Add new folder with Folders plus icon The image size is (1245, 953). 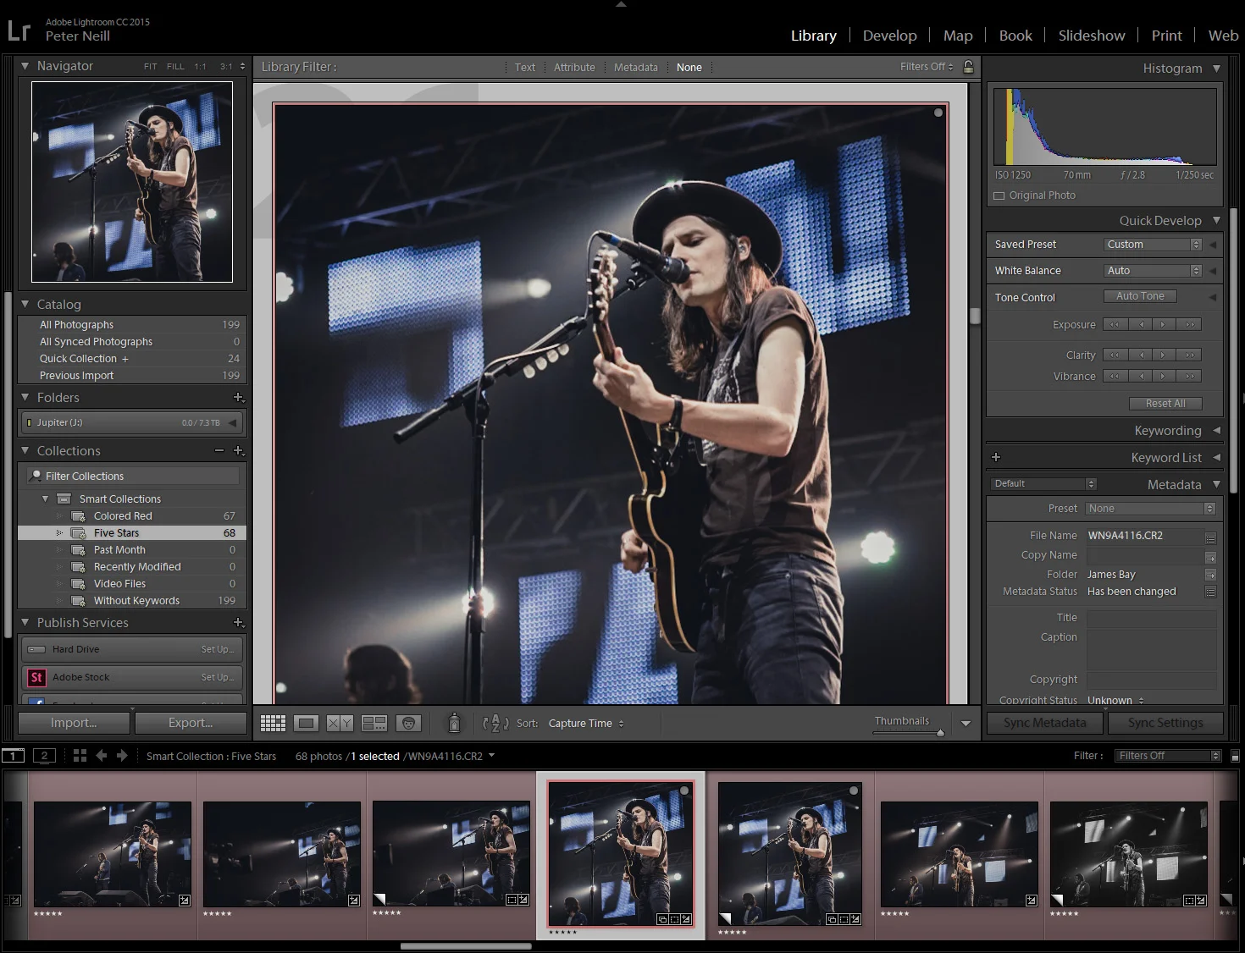[238, 398]
